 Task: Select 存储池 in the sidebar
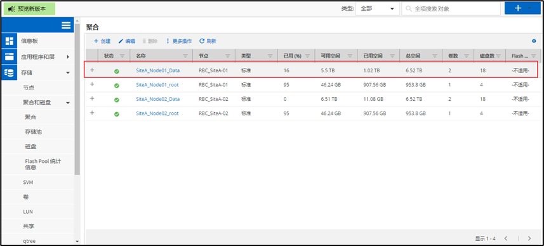[x=34, y=132]
